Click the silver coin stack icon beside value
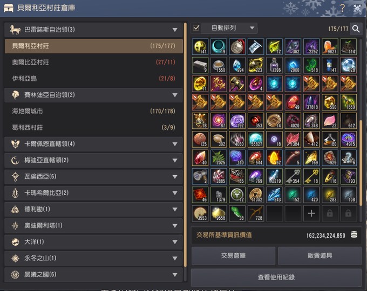 coord(354,234)
